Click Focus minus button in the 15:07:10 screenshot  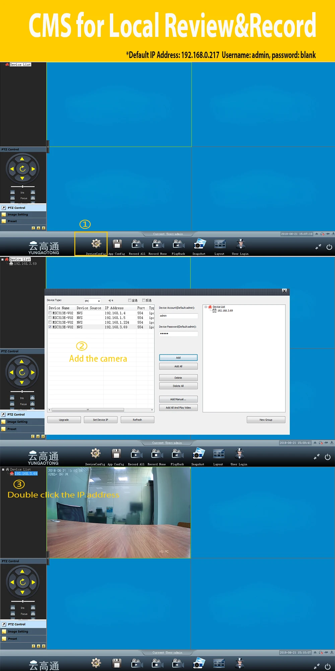[x=12, y=198]
